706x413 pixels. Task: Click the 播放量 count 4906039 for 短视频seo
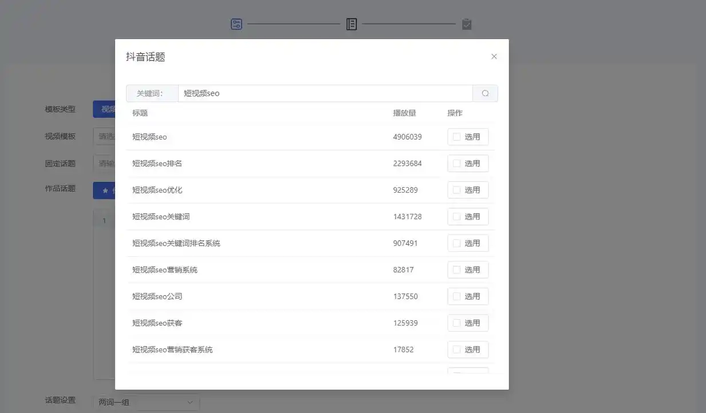click(405, 137)
